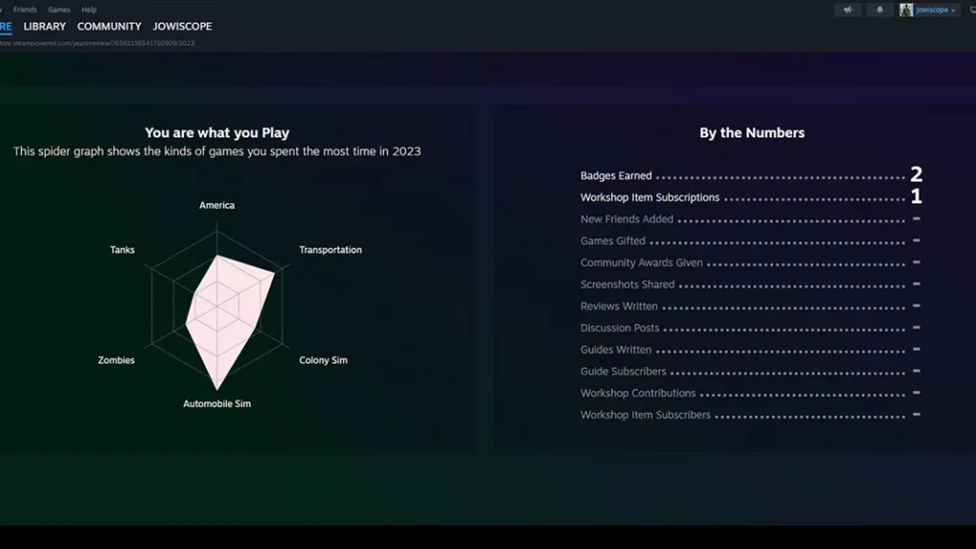
Task: Select the Zombies axis label
Action: pyautogui.click(x=116, y=360)
